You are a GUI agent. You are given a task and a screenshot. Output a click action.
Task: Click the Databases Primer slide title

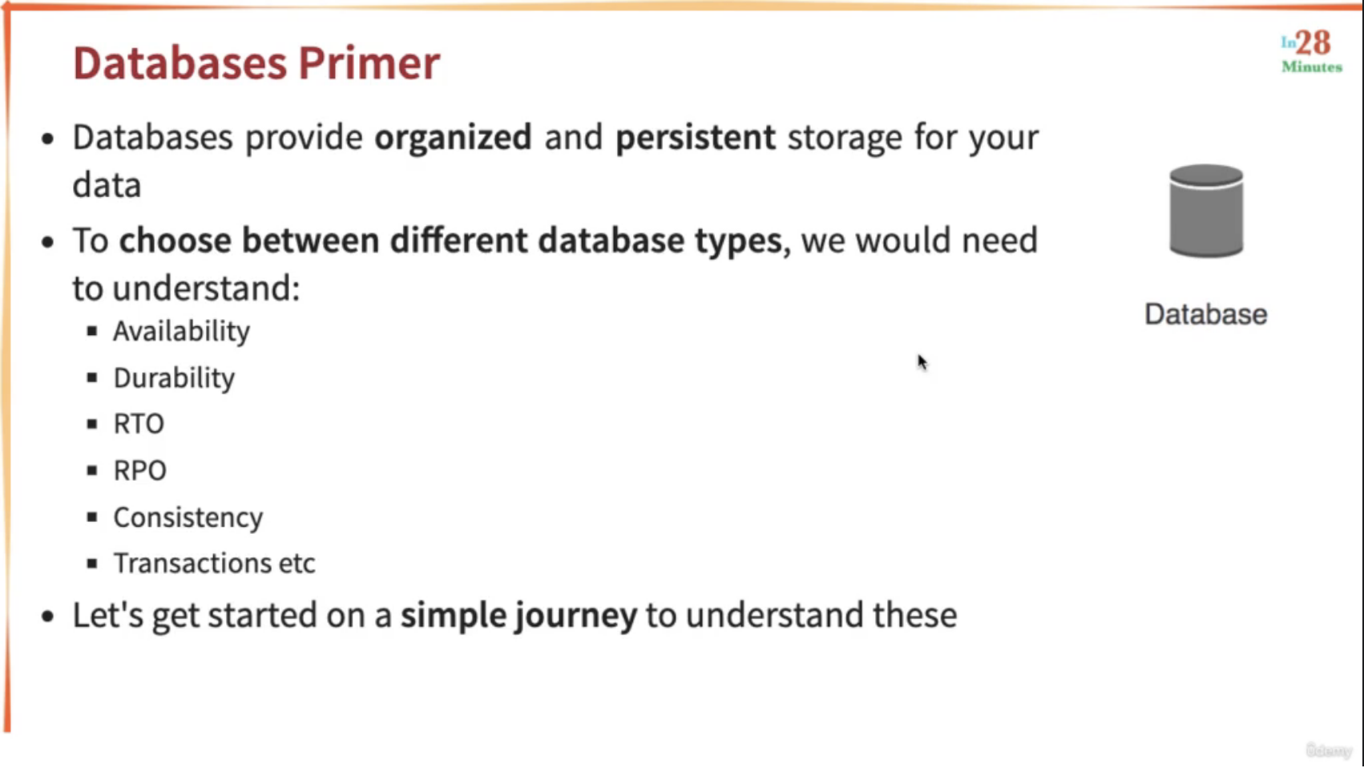(256, 63)
